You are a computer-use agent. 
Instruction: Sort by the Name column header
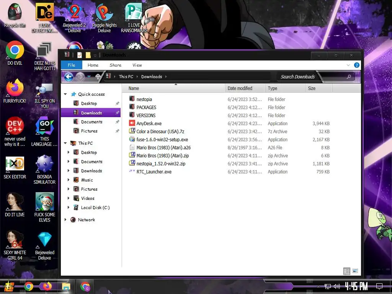click(x=174, y=88)
